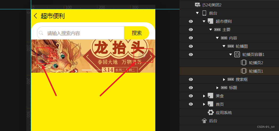The height and width of the screenshot is (131, 279).
Task: Collapse the 前台 tree node
Action: [x=197, y=13]
